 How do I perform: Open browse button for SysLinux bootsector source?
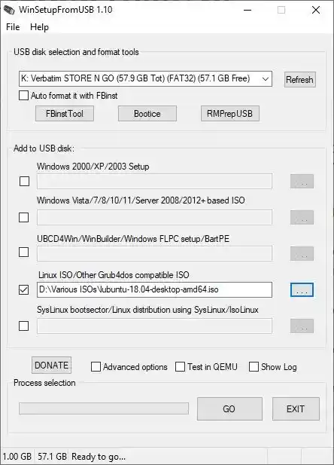(302, 326)
